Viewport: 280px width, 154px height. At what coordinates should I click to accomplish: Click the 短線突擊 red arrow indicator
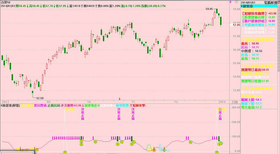coord(139,105)
